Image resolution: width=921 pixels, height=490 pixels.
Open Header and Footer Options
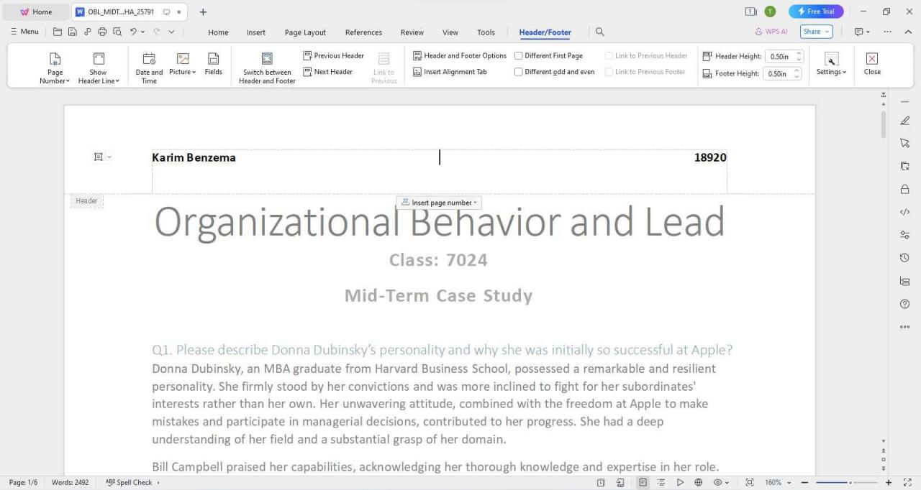(x=460, y=55)
